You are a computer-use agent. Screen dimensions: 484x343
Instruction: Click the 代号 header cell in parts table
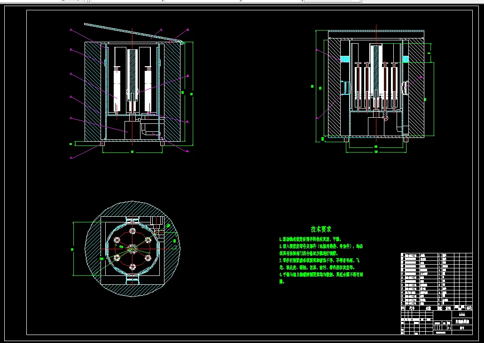pyautogui.click(x=412, y=308)
